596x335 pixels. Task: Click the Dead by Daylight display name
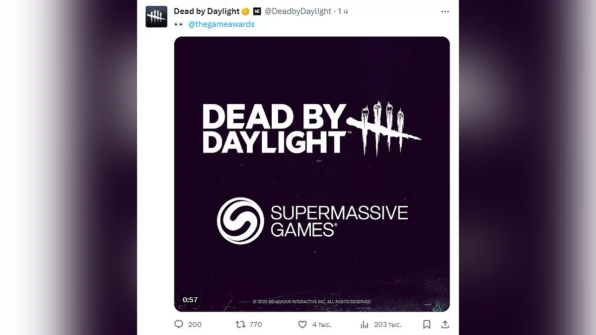click(206, 11)
